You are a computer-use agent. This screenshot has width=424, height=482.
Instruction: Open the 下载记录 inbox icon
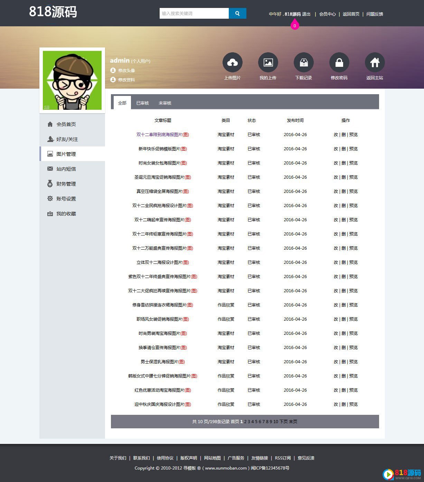[304, 62]
